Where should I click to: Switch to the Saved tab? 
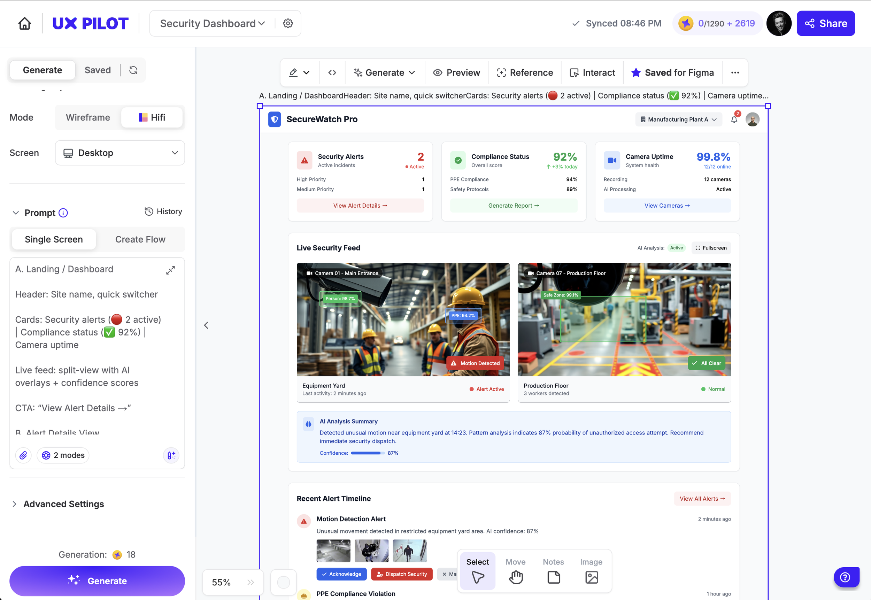point(97,70)
